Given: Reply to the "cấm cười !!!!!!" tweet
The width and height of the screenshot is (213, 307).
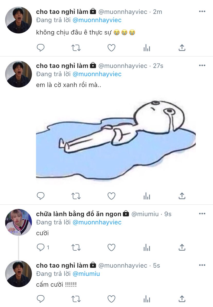Looking at the screenshot, I should coord(41,299).
